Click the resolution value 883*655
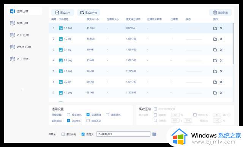This screenshot has height=147, width=243. [131, 28]
